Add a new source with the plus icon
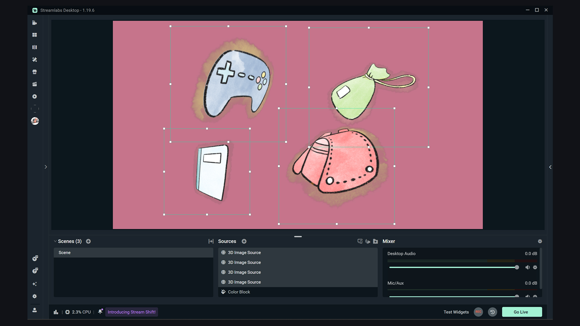The image size is (580, 326). click(244, 241)
